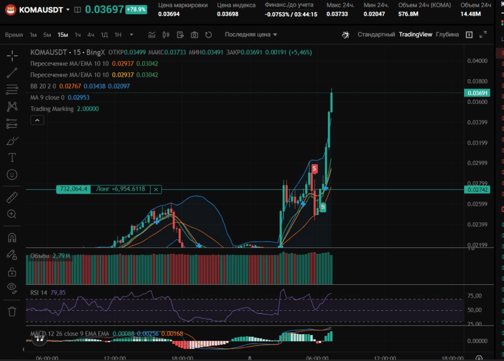Collapse the indicator legend with chevron
This screenshot has width=504, height=361.
37,120
